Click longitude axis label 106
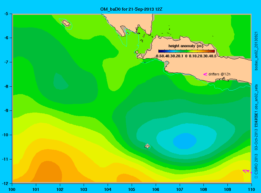The width and height of the screenshot is (261, 193). (x=156, y=189)
